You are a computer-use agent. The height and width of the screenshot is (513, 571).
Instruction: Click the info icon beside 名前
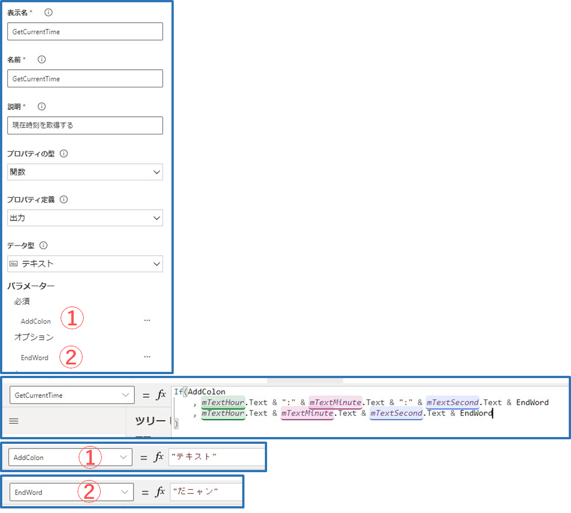(x=41, y=60)
